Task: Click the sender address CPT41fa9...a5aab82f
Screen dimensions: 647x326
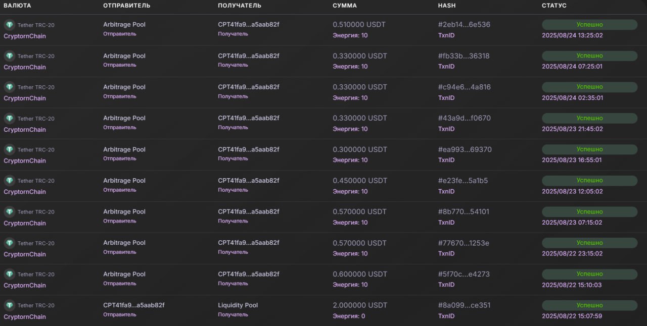Action: (x=134, y=305)
